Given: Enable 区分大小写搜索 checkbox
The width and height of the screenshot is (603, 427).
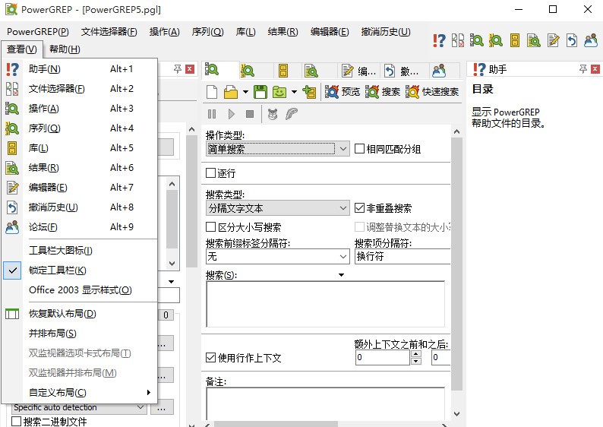Looking at the screenshot, I should click(210, 227).
